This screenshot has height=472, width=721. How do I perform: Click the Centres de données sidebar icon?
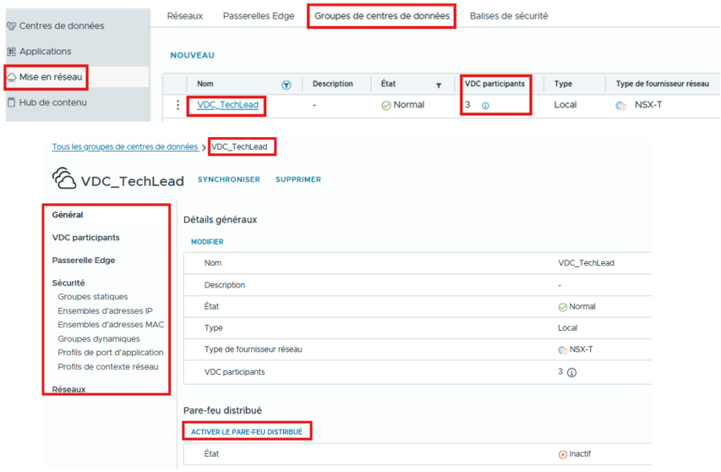pos(11,26)
